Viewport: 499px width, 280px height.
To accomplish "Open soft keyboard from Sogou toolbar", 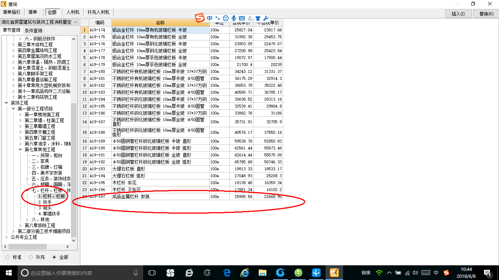I will pos(242,18).
